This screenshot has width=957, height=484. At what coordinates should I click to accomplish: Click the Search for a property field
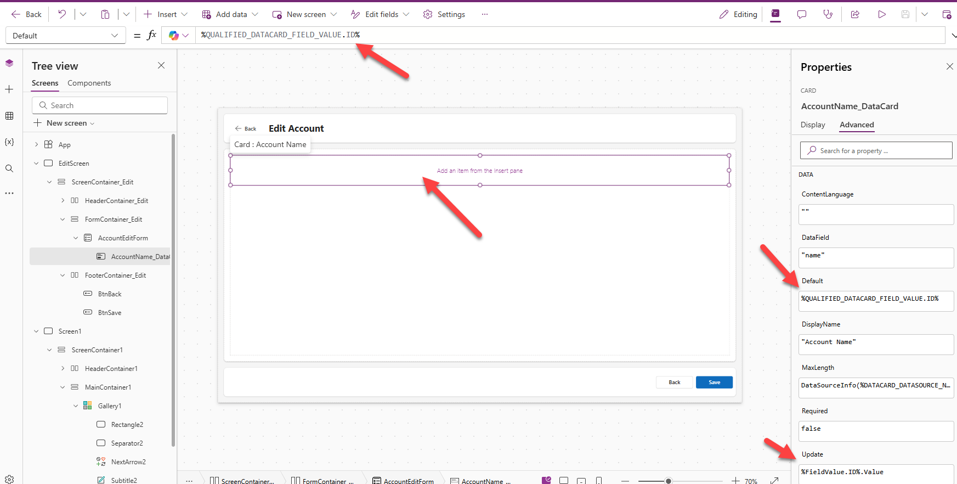[x=876, y=150]
